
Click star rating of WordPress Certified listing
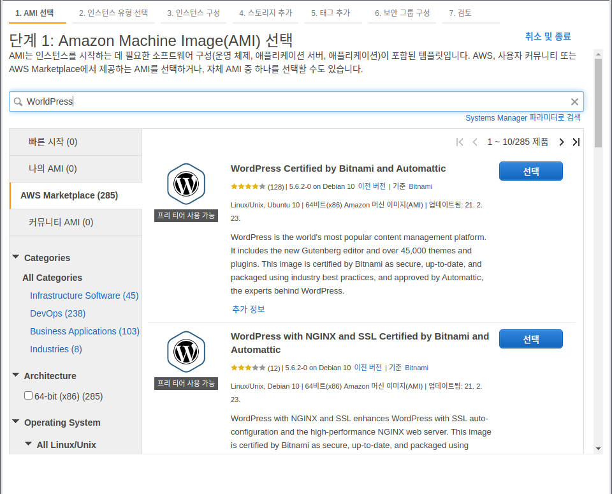click(248, 186)
